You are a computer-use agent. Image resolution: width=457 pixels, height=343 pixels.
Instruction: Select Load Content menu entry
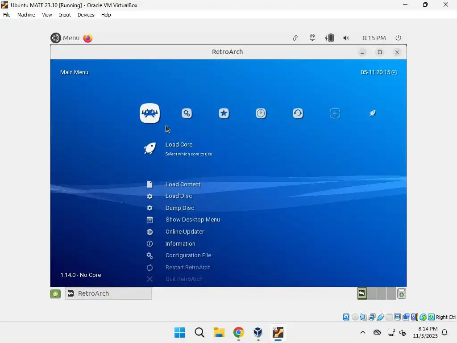pyautogui.click(x=183, y=184)
